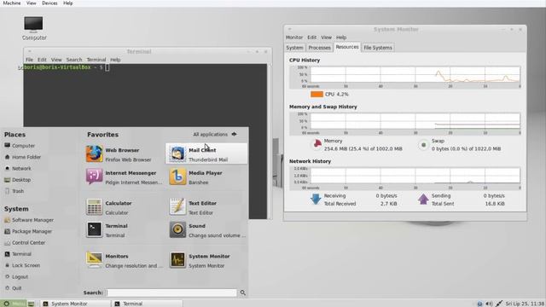Open Monitor menu in System Monitor
The image size is (546, 307).
294,38
